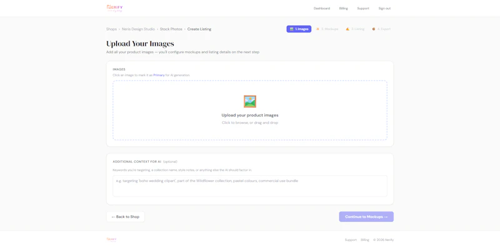Click the Create Listing breadcrumb text
Viewport: 500px width, 249px height.
pyautogui.click(x=199, y=29)
